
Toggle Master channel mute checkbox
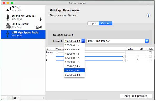150,52
